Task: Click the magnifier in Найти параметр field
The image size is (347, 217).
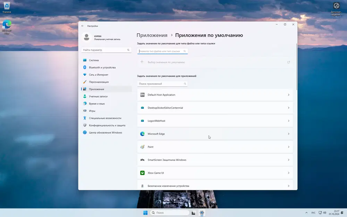Action: (x=128, y=50)
